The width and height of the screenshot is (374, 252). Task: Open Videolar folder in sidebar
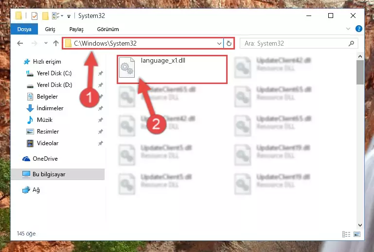(48, 143)
